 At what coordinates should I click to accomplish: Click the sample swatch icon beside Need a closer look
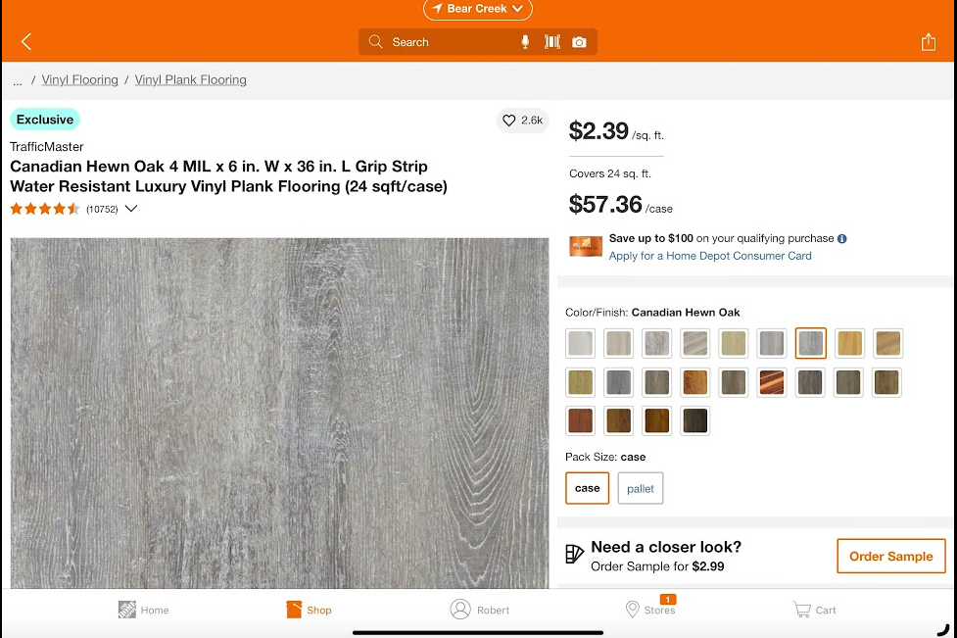(574, 554)
